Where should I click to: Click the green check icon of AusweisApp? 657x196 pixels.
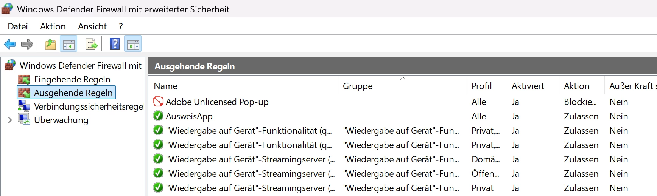pyautogui.click(x=158, y=116)
